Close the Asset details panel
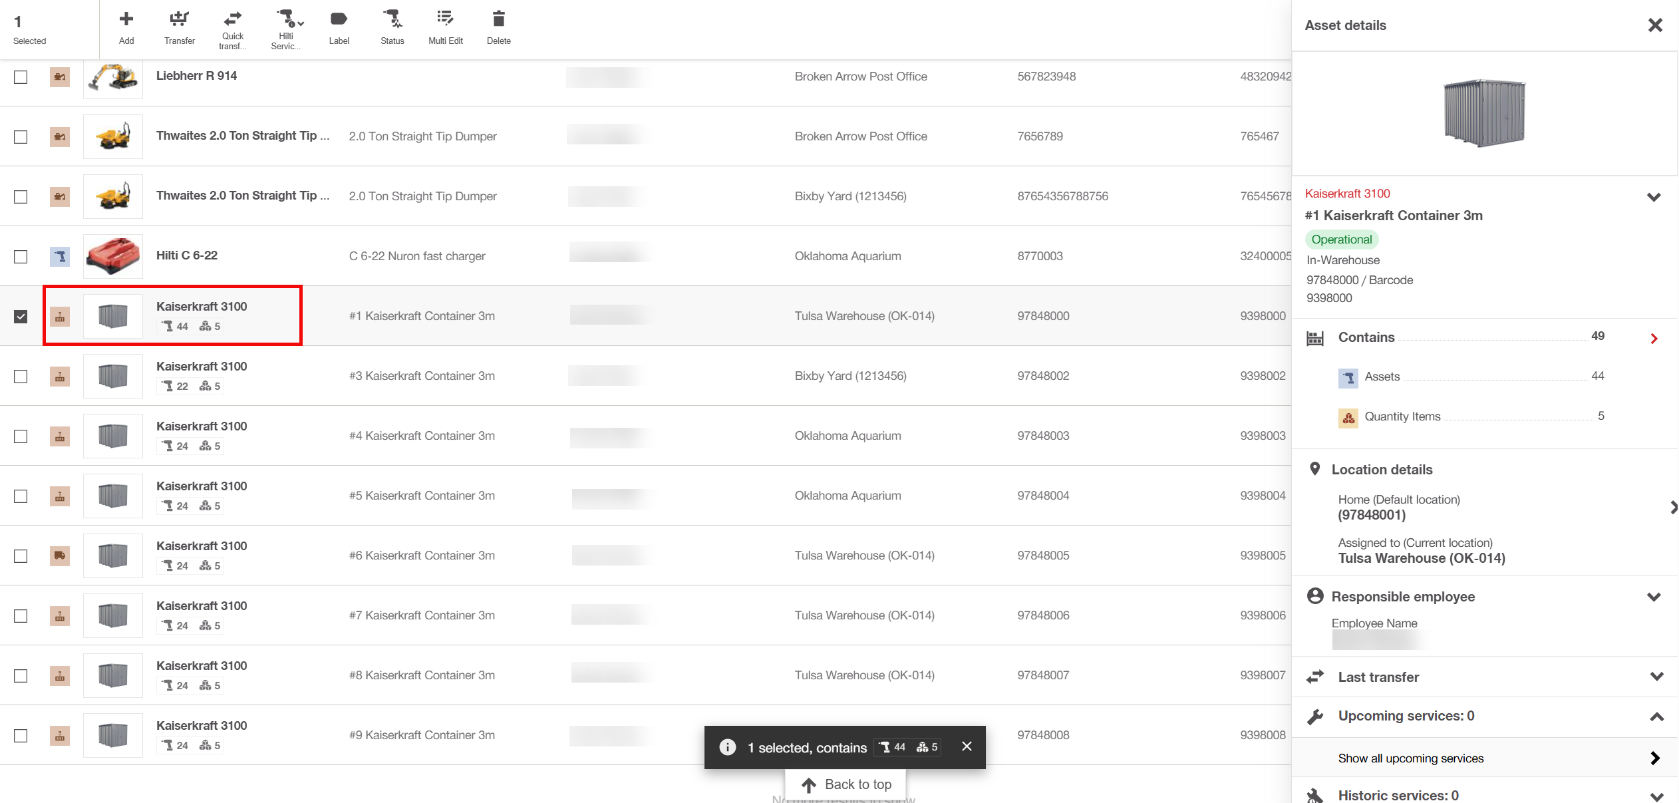This screenshot has height=803, width=1679. [1655, 25]
